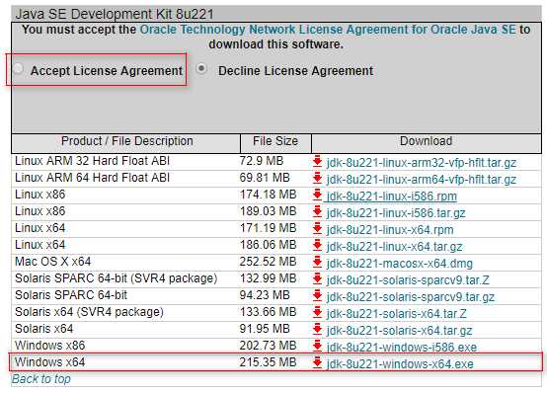Click the download arrow icon for jdk-8u221-macosx-x64.dmg
Image resolution: width=547 pixels, height=393 pixels.
[317, 262]
